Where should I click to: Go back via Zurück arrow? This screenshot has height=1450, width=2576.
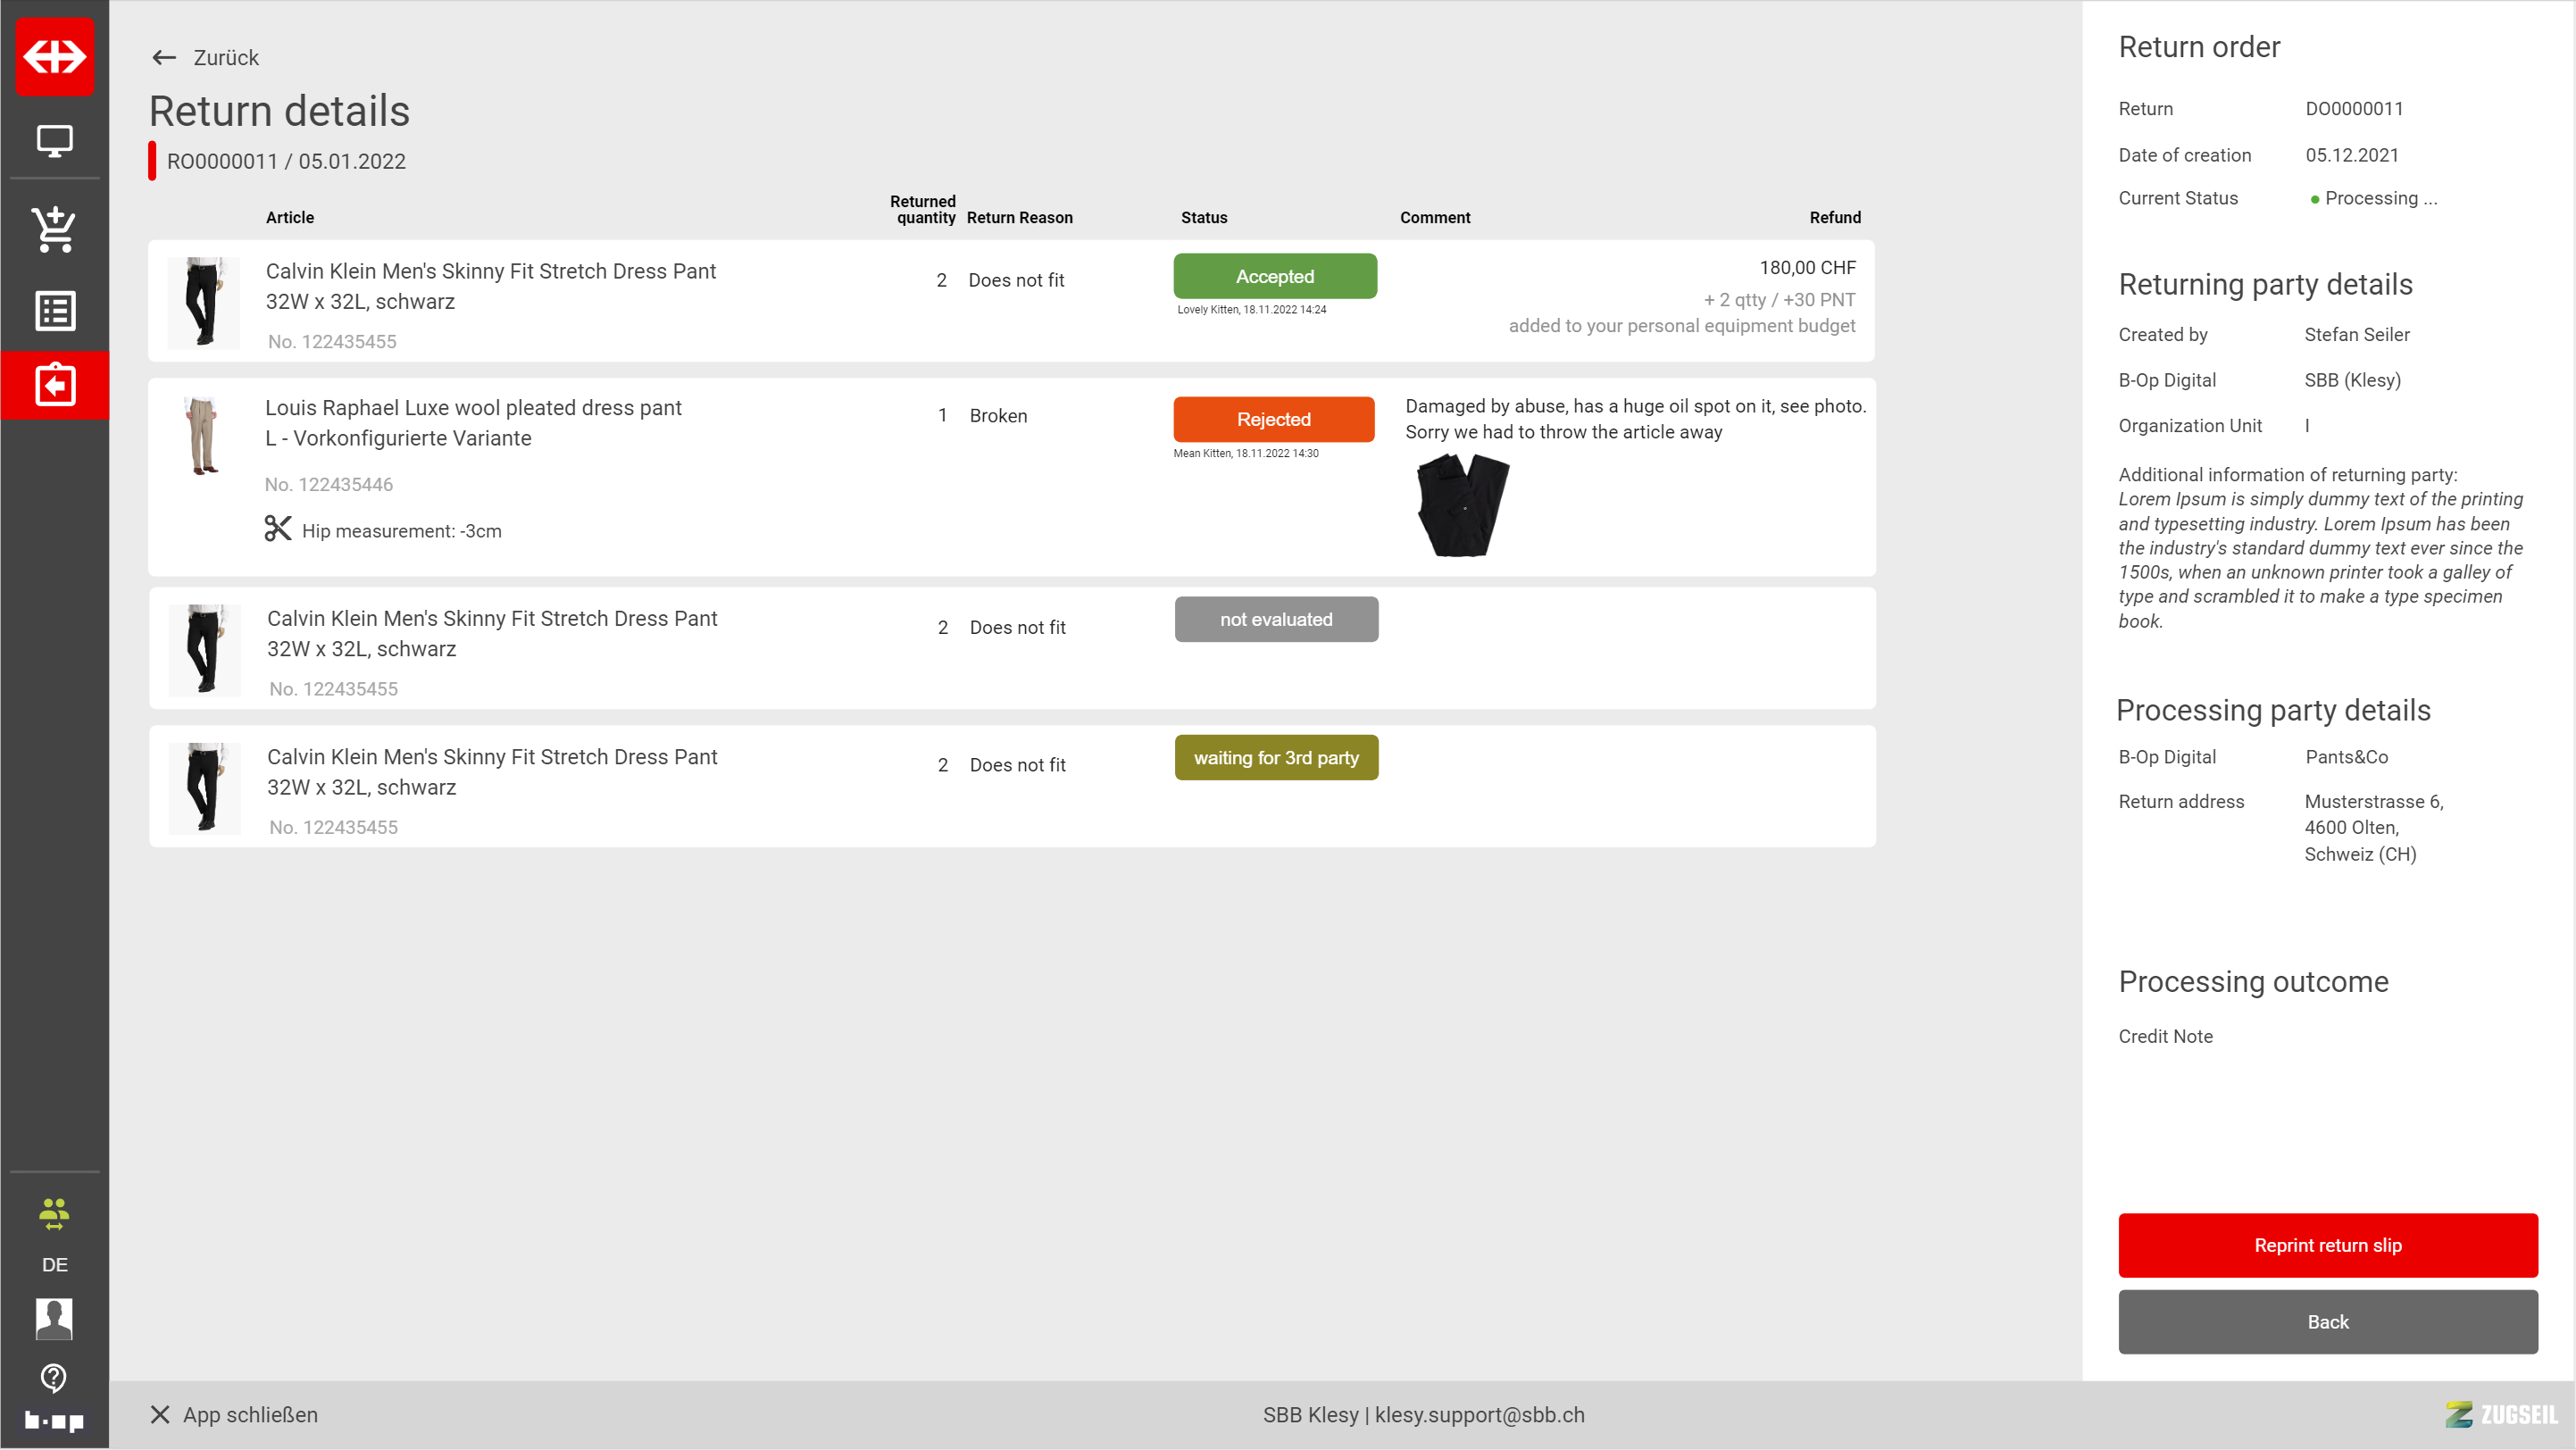point(205,58)
